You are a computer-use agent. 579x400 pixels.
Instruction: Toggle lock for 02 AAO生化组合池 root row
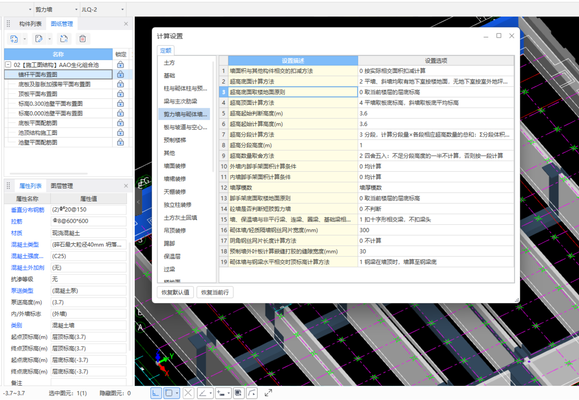click(x=121, y=65)
